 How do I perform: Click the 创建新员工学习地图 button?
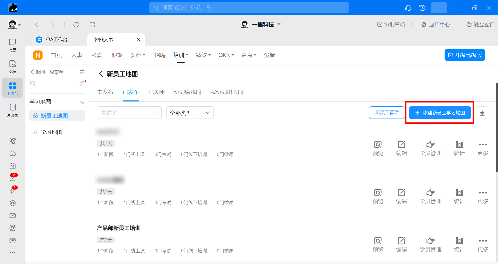[x=440, y=113]
